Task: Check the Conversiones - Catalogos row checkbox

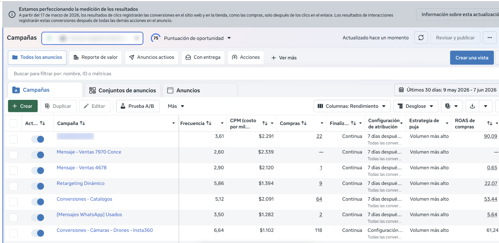Action: (x=13, y=202)
